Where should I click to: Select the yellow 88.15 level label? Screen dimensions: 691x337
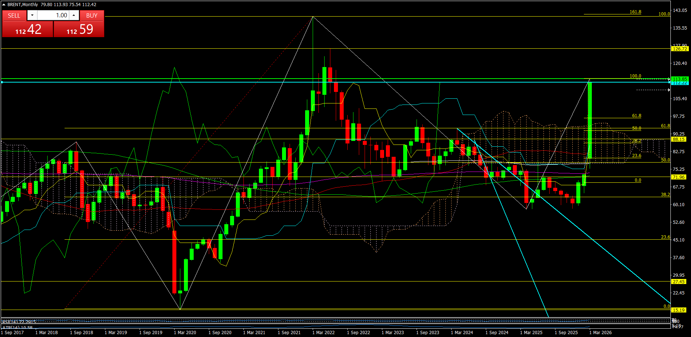click(x=678, y=139)
